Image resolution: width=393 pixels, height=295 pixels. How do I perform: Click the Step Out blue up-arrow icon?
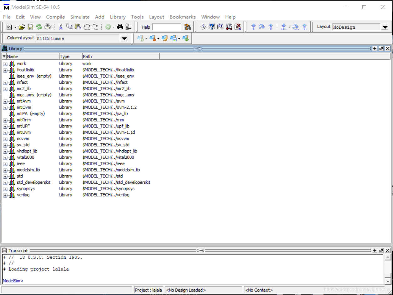pos(271,27)
